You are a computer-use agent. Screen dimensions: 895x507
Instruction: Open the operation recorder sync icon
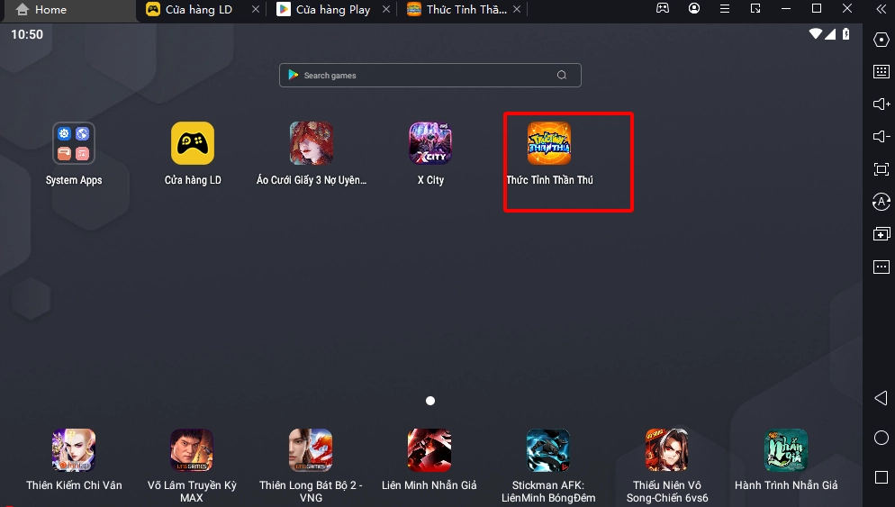pyautogui.click(x=881, y=202)
